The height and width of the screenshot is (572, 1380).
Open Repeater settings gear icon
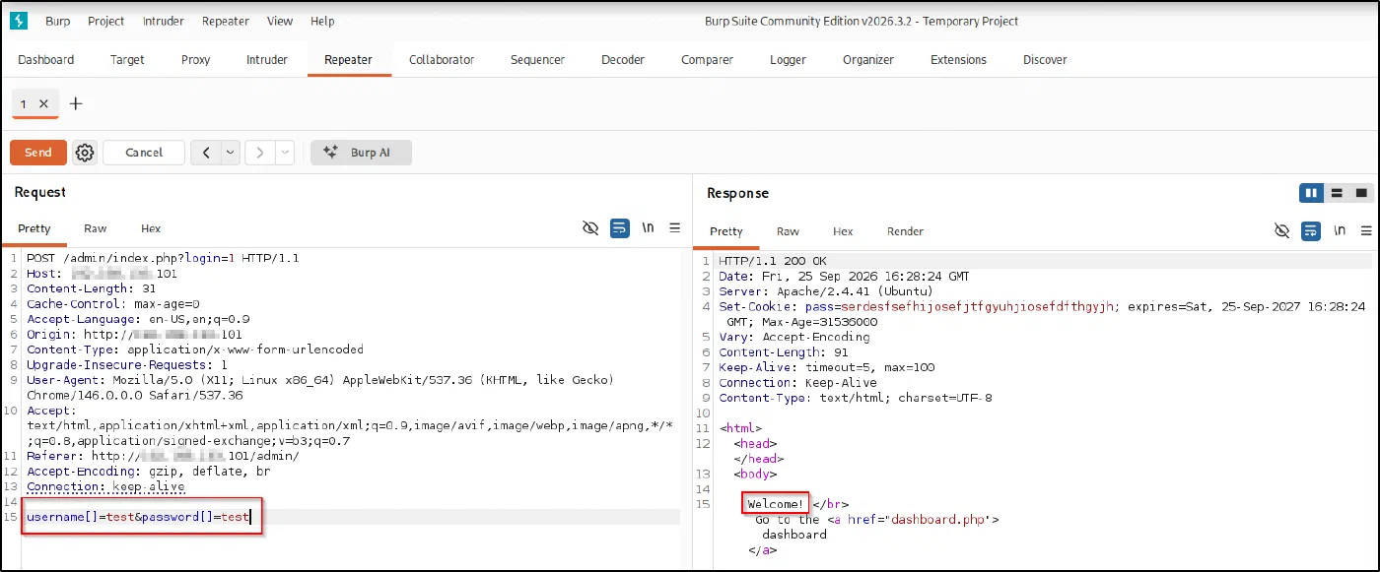click(x=85, y=153)
